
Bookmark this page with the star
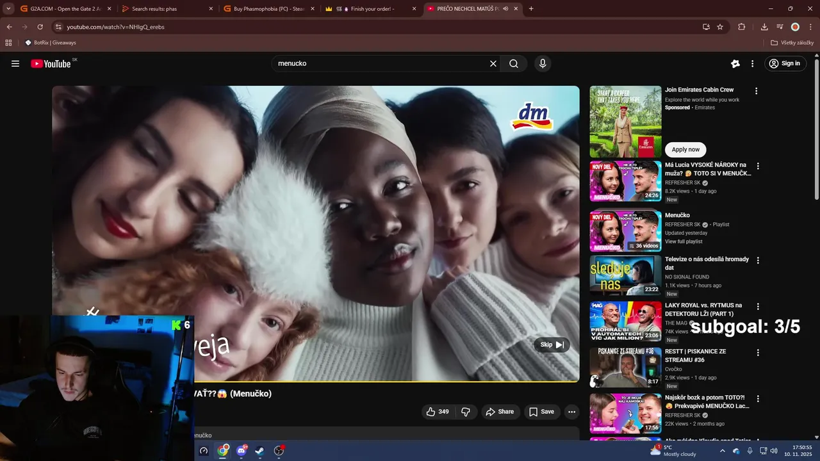tap(720, 27)
